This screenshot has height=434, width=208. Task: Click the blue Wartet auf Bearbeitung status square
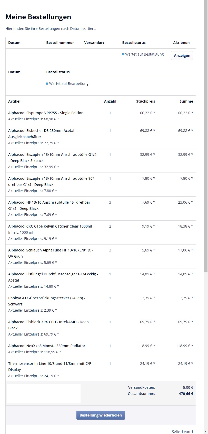[x=47, y=84]
